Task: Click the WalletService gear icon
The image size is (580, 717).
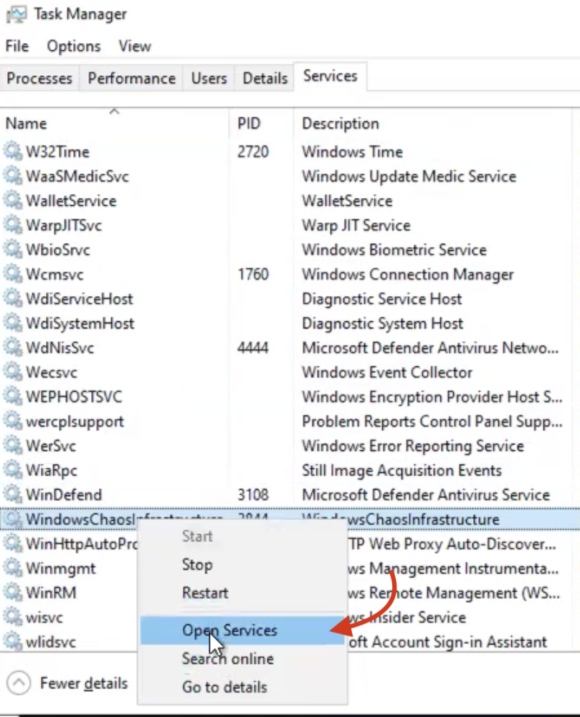Action: point(13,201)
